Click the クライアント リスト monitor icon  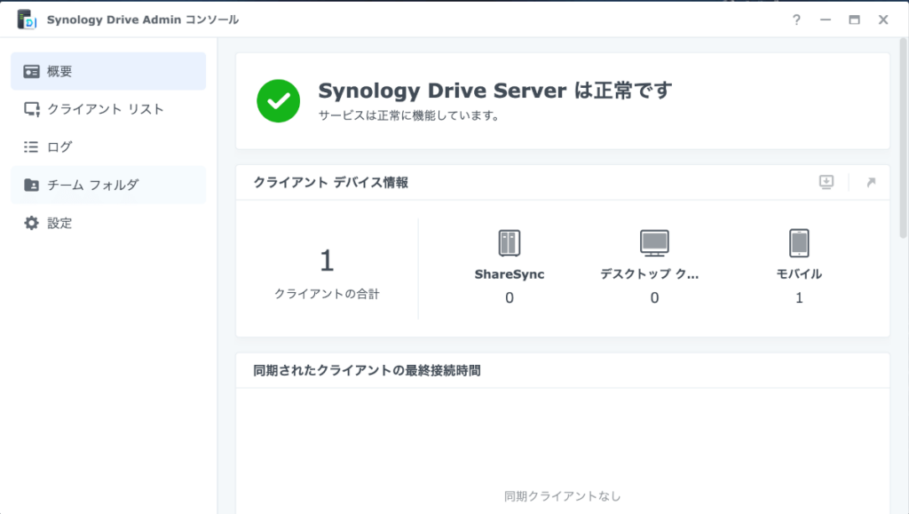coord(31,109)
